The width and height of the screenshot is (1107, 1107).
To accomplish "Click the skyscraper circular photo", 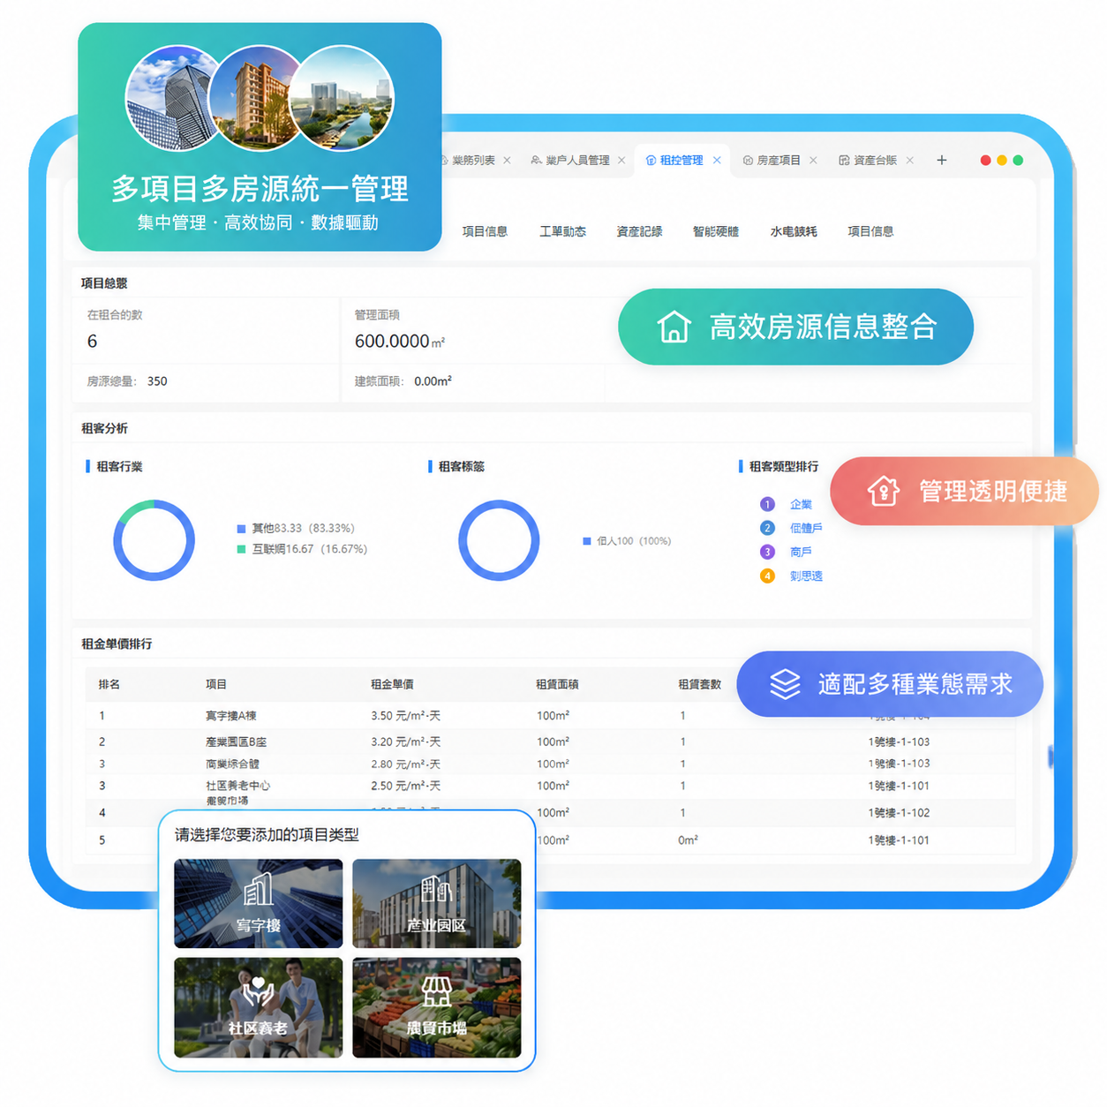I will (x=172, y=98).
